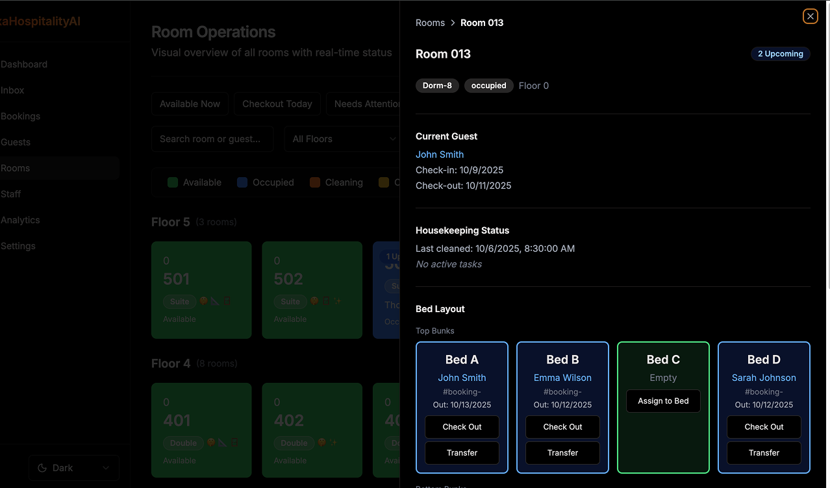Image resolution: width=830 pixels, height=488 pixels.
Task: Check out Sarah Johnson from Bed D
Action: (x=764, y=427)
